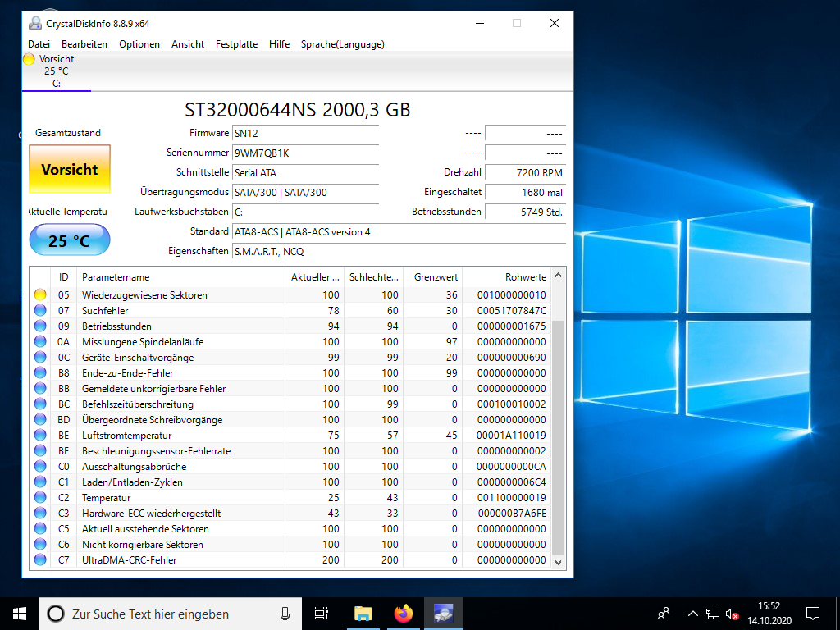Open the Optionen menu
Screen dimensions: 840x630
[139, 44]
